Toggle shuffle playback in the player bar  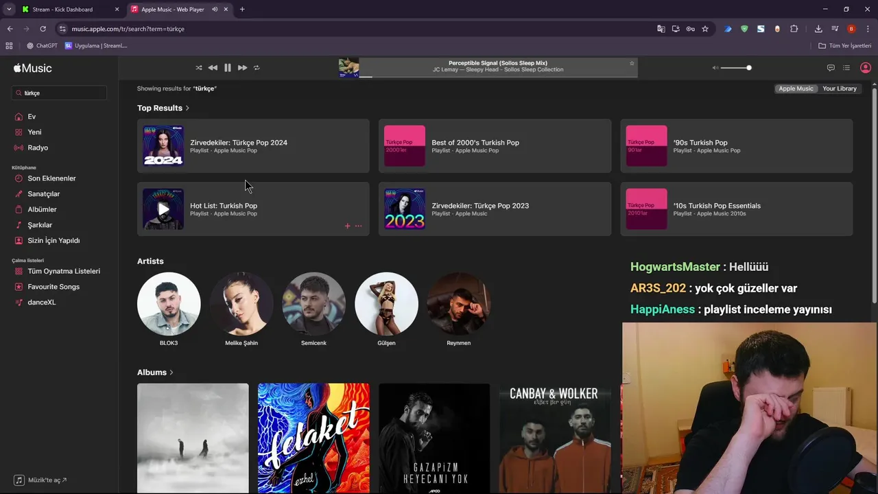click(x=199, y=68)
